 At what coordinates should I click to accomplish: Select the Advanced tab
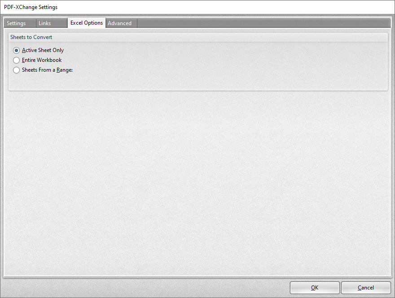(120, 23)
